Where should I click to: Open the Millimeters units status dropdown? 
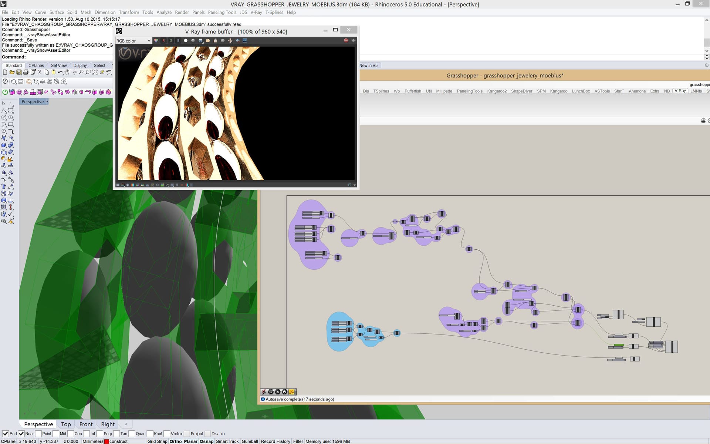[92, 441]
